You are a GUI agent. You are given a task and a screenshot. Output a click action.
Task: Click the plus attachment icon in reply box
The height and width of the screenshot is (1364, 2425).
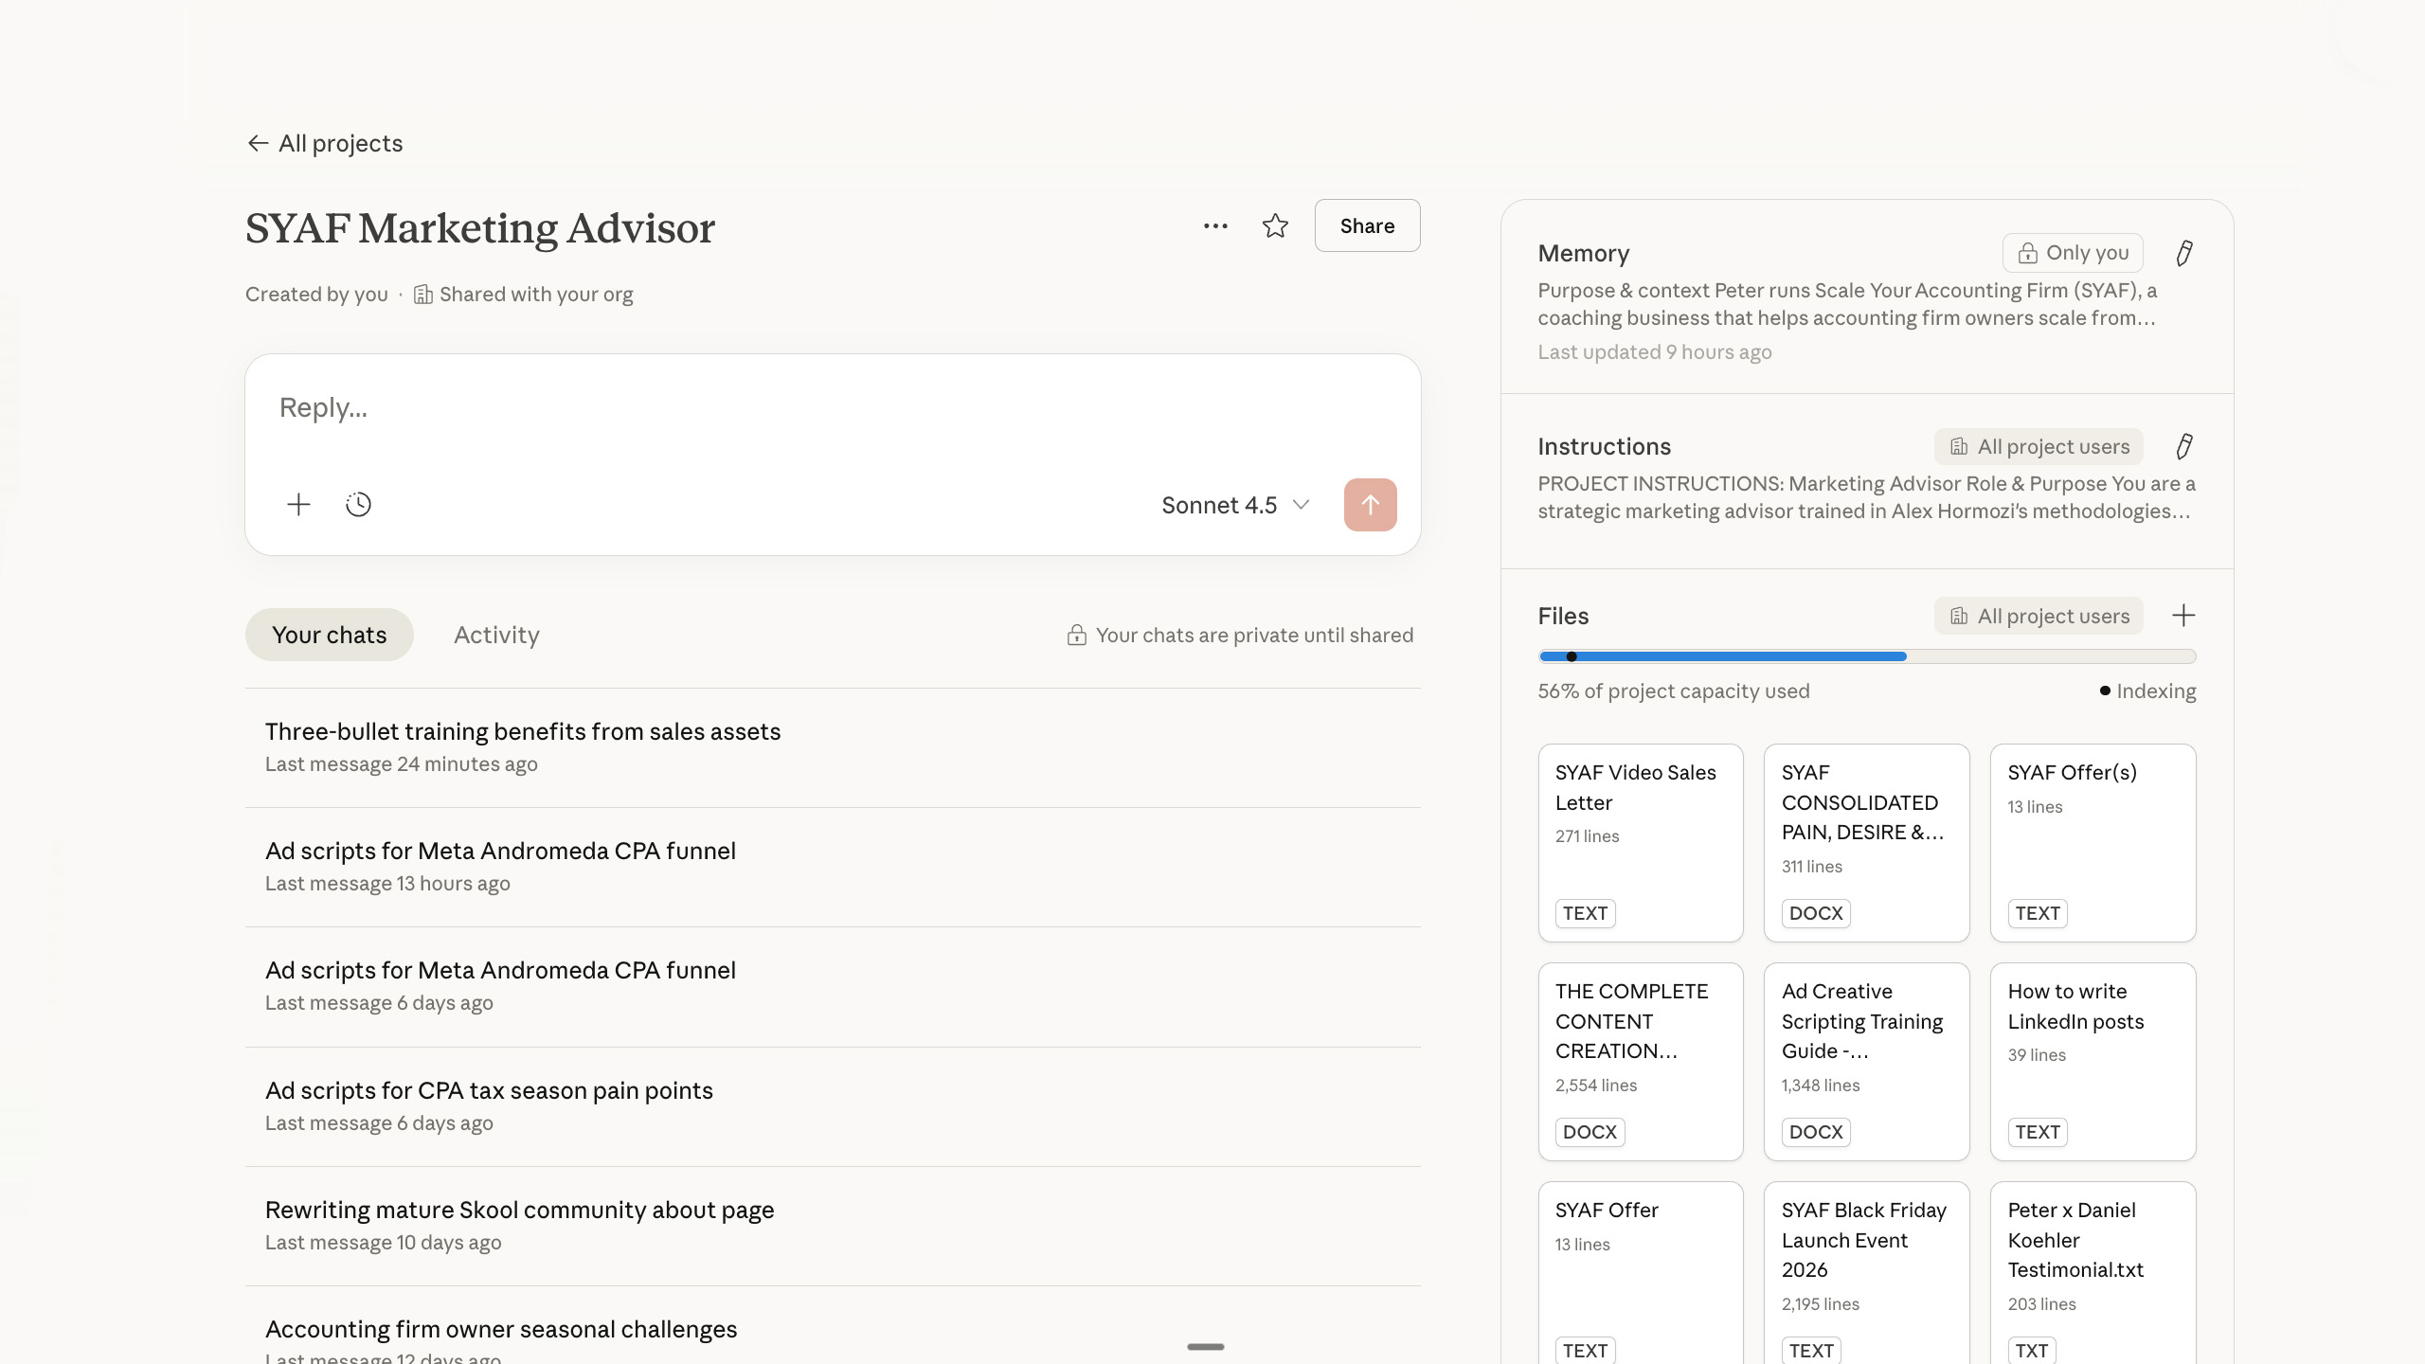tap(298, 505)
